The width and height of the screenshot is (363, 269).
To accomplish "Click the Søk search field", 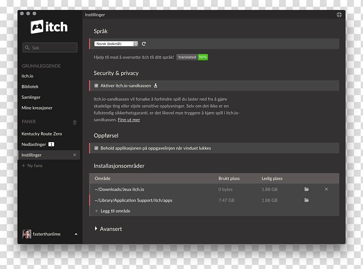I will pos(50,48).
